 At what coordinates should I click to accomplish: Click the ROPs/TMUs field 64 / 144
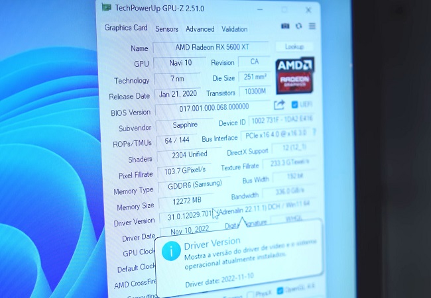[x=177, y=140]
